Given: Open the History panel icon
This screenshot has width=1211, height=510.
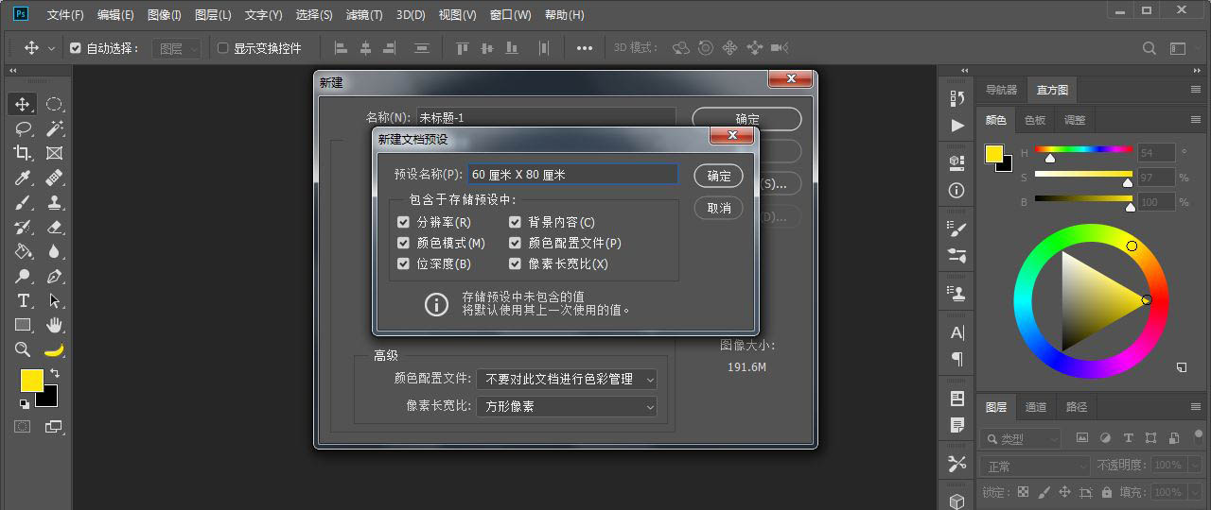Looking at the screenshot, I should tap(957, 98).
